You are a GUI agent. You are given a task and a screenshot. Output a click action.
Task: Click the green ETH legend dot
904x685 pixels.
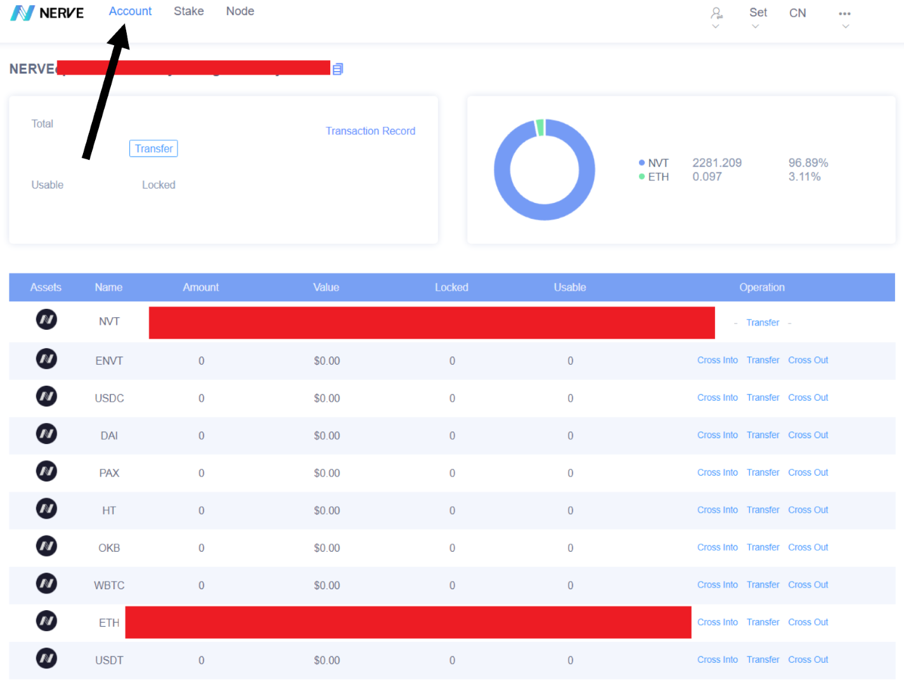pyautogui.click(x=642, y=177)
